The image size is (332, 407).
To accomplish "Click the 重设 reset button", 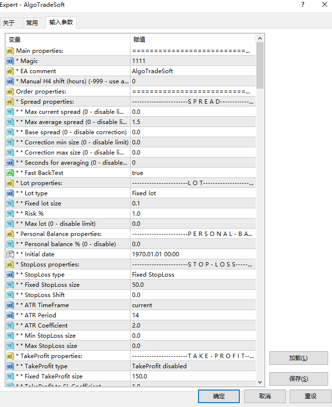I will [311, 396].
